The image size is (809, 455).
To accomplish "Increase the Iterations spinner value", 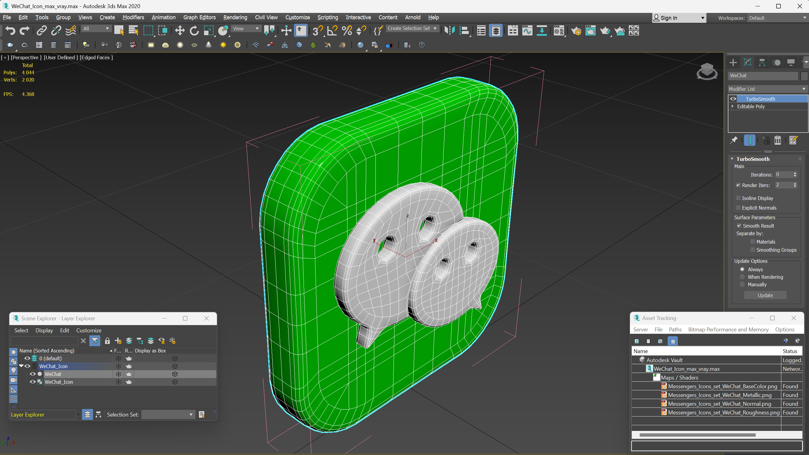I will [x=795, y=173].
